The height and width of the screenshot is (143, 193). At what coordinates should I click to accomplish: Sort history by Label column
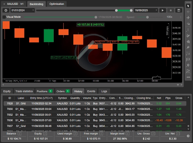point(21,98)
